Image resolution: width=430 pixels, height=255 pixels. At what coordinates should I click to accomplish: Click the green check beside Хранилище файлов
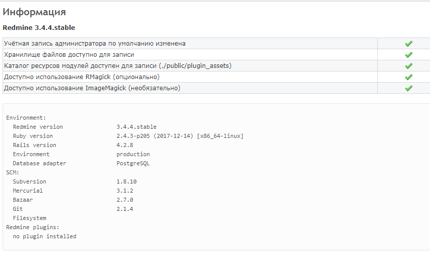coord(409,55)
